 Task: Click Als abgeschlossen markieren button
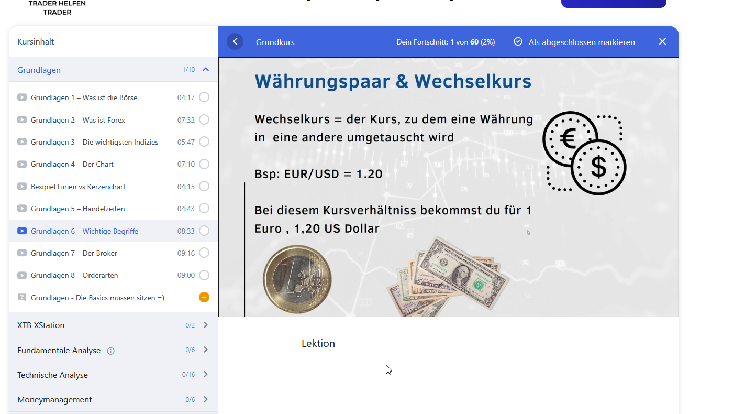click(x=581, y=42)
